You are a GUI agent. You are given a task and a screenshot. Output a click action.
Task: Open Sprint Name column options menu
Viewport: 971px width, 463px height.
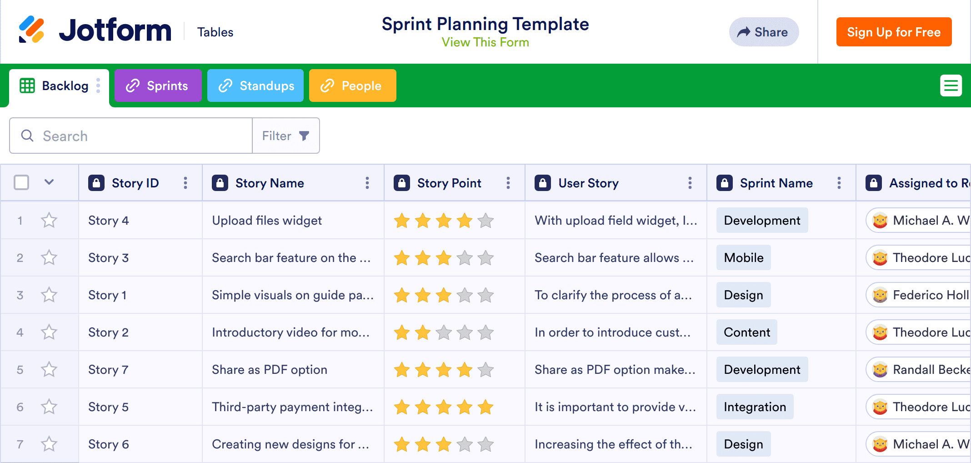pos(839,183)
